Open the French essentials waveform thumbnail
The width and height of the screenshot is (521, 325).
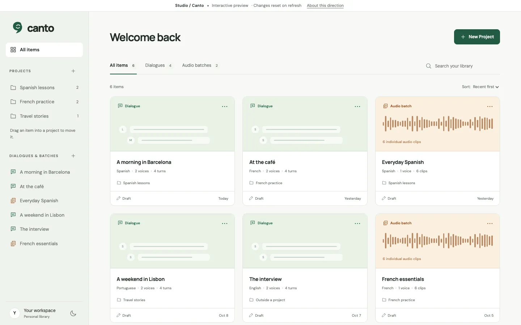tap(437, 241)
